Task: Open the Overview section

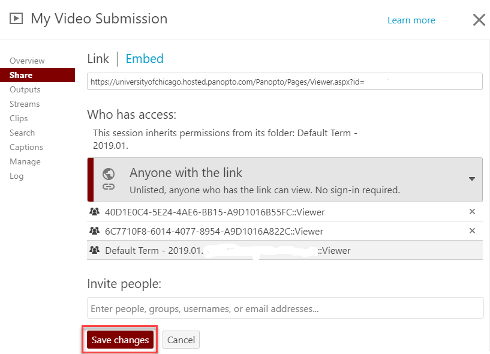Action: click(x=27, y=61)
